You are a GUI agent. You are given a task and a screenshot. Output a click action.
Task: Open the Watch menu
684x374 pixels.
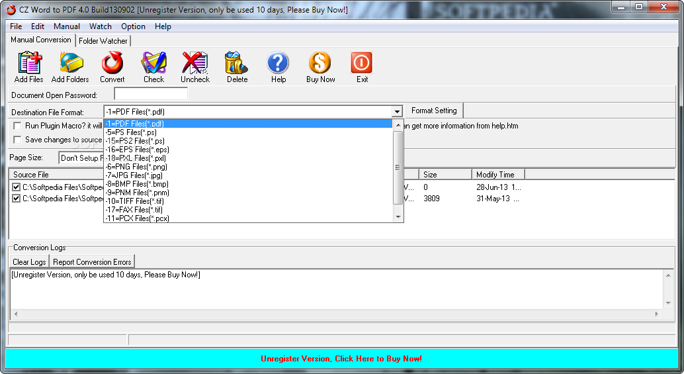pyautogui.click(x=101, y=26)
